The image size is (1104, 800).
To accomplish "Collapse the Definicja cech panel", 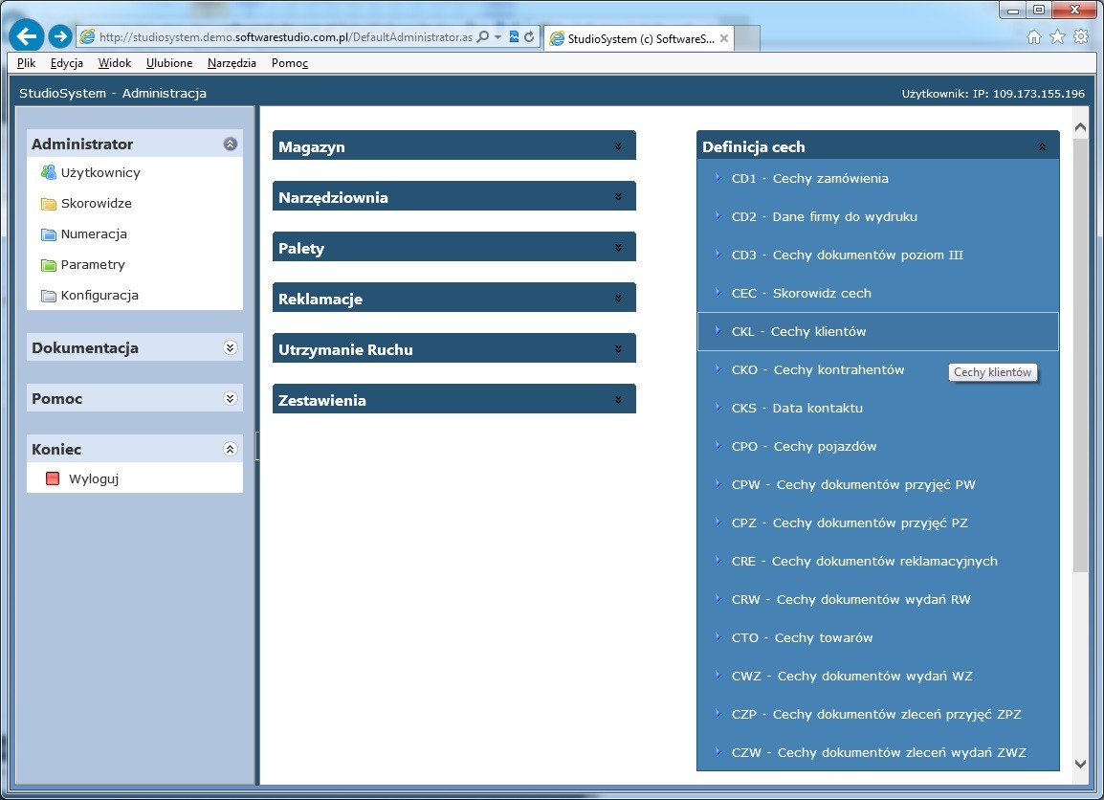I will tap(1042, 146).
